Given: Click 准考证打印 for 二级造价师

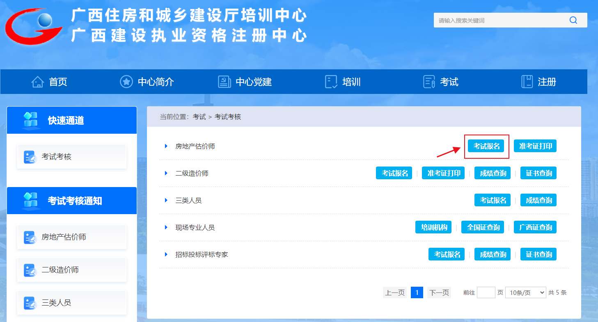Looking at the screenshot, I should click(443, 173).
